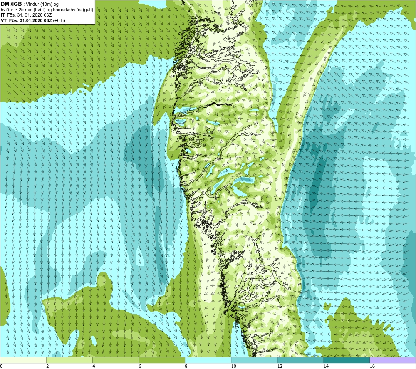Click the "IT: Fös. 31. 01. 2020 06Z" line
The image size is (416, 369).
tap(26, 15)
